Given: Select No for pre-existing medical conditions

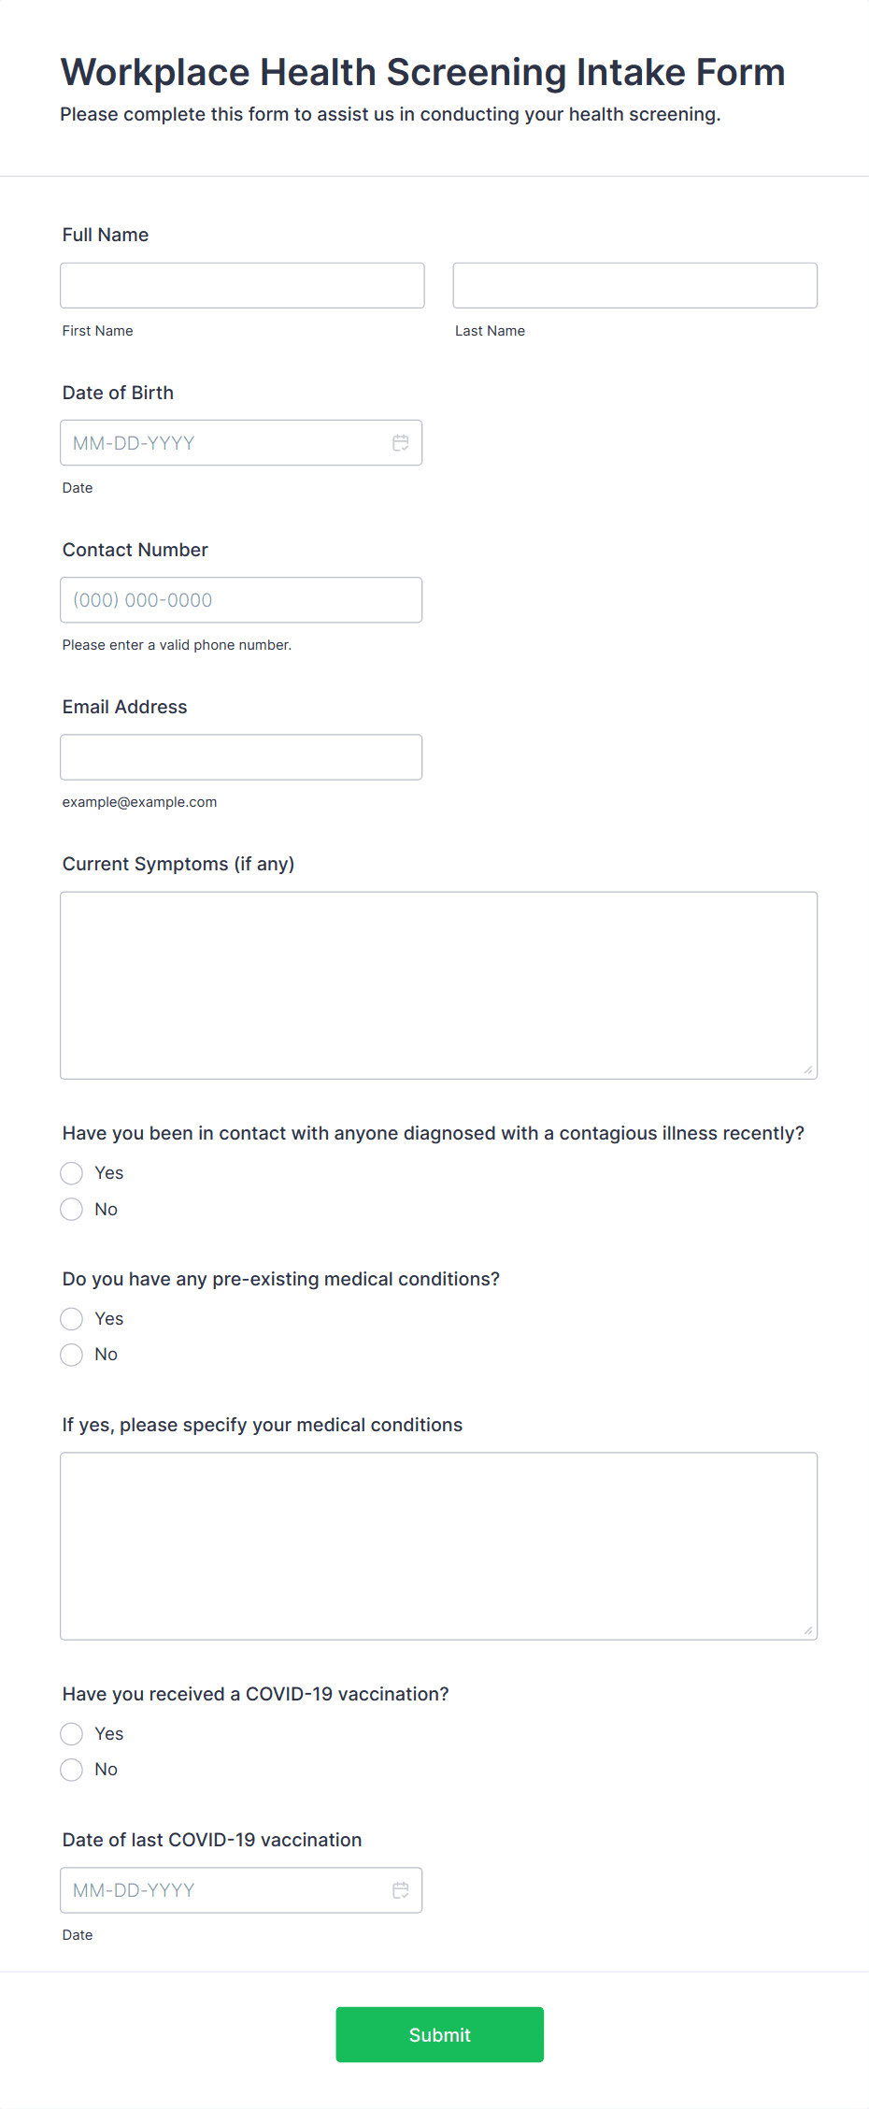Looking at the screenshot, I should 71,1354.
